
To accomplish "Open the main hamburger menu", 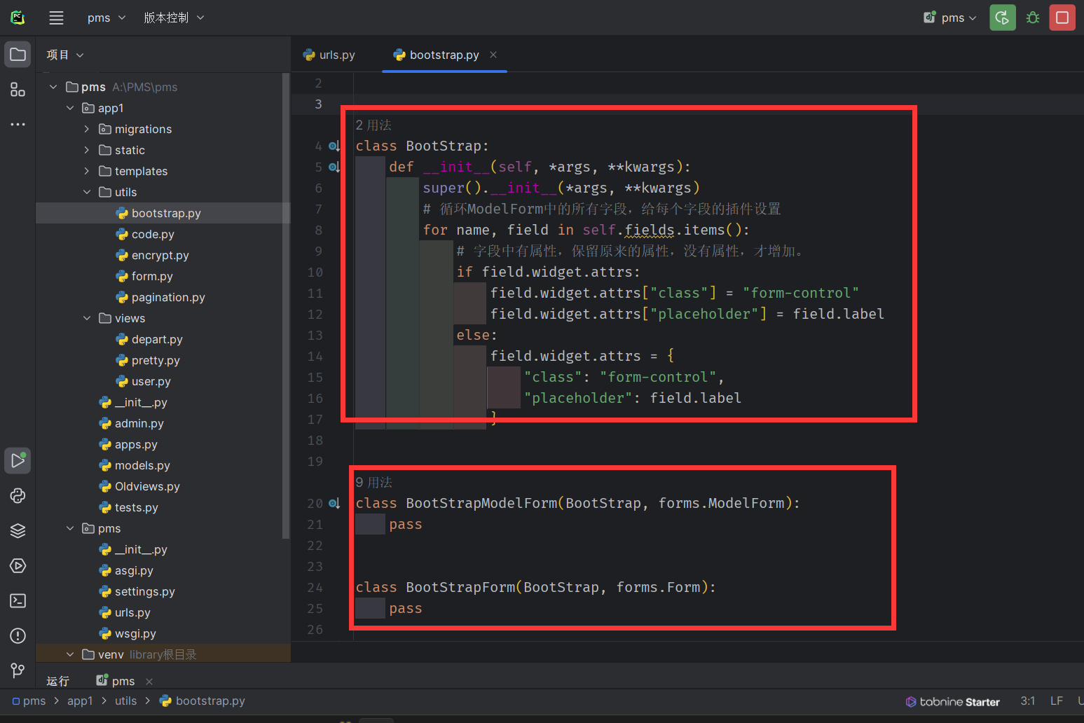I will [x=56, y=18].
